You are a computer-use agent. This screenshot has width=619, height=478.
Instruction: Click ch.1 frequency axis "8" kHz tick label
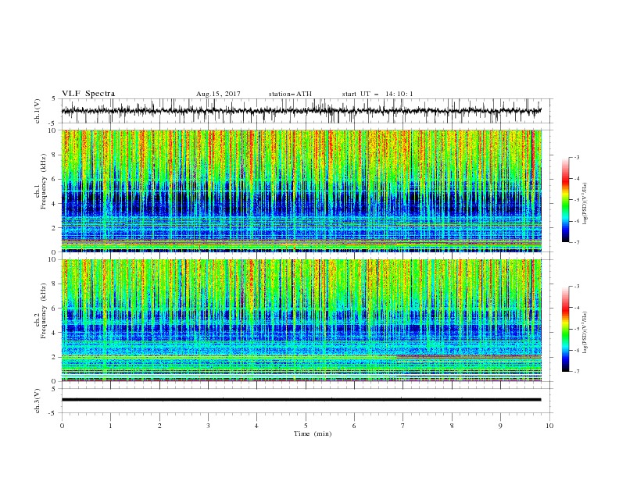pos(55,155)
